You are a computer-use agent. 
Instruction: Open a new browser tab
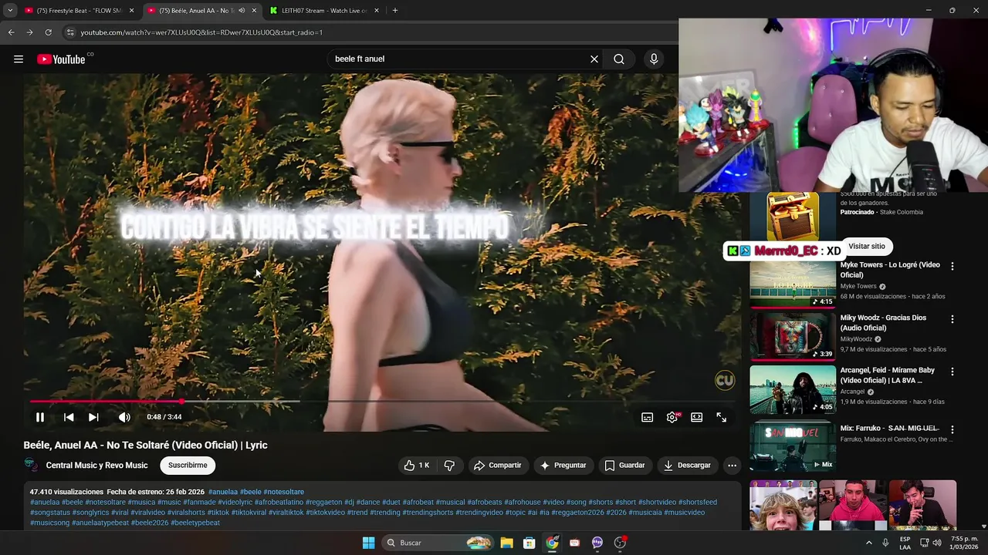pos(395,11)
